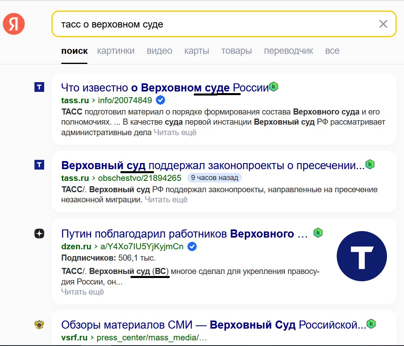Open the видео tab
Screen dimensions: 404x346
(x=159, y=51)
